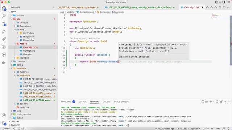Open the Manage gear settings icon

[x=4, y=123]
